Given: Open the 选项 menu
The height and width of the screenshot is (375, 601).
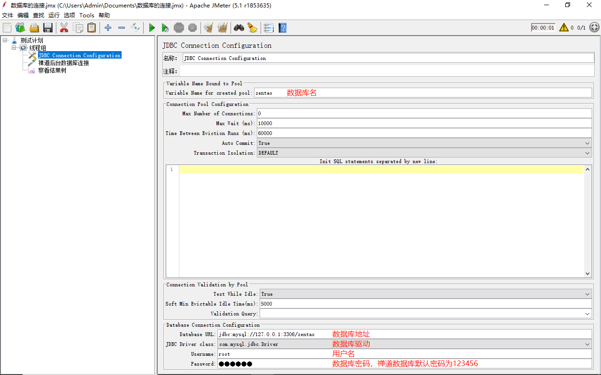Looking at the screenshot, I should 69,15.
